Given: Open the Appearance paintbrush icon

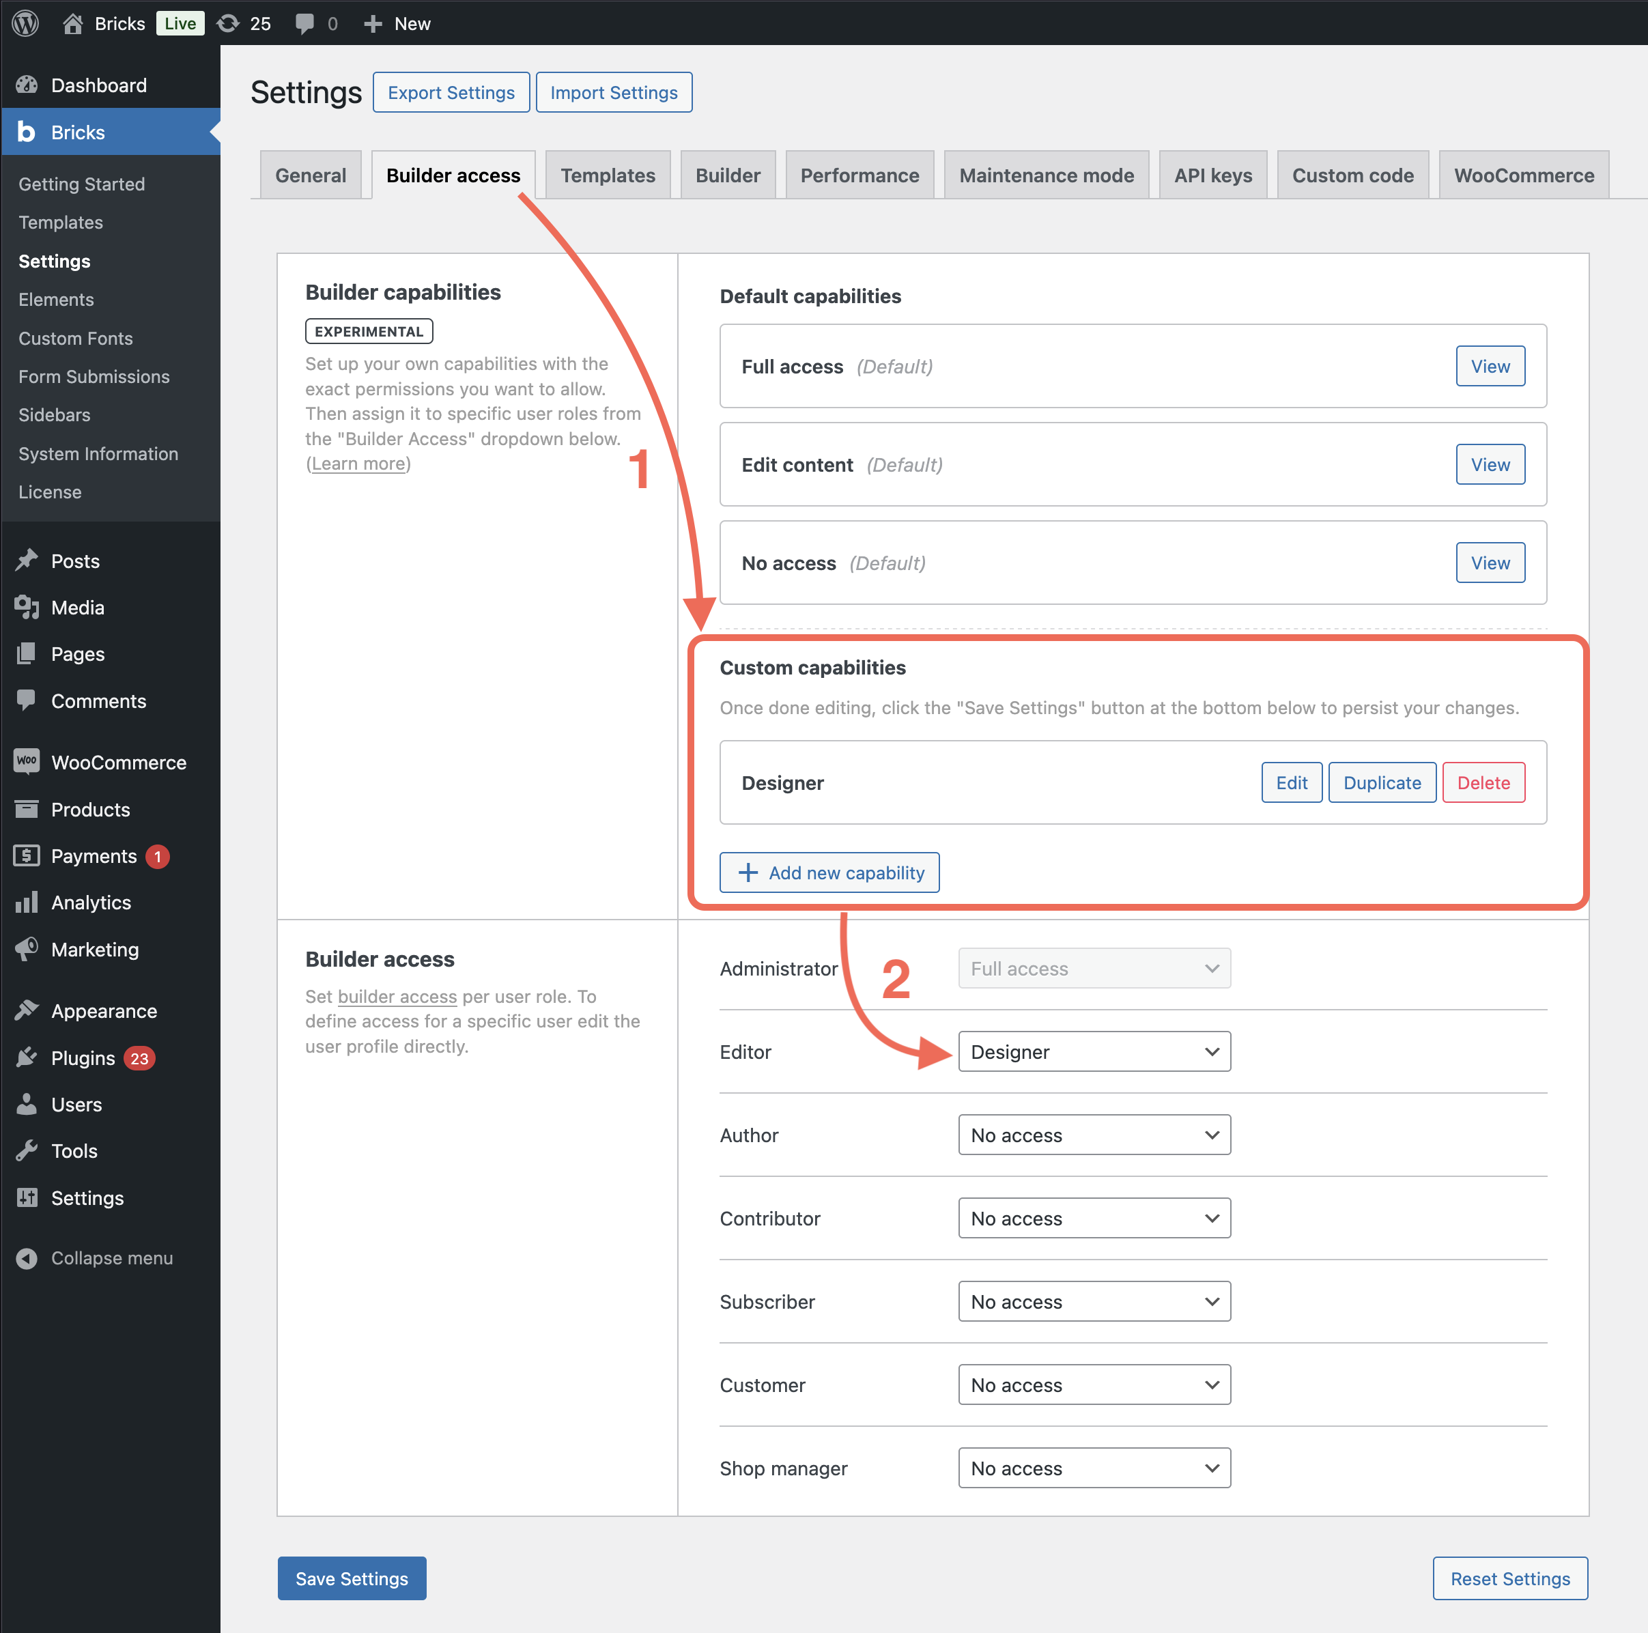Looking at the screenshot, I should pyautogui.click(x=27, y=1010).
